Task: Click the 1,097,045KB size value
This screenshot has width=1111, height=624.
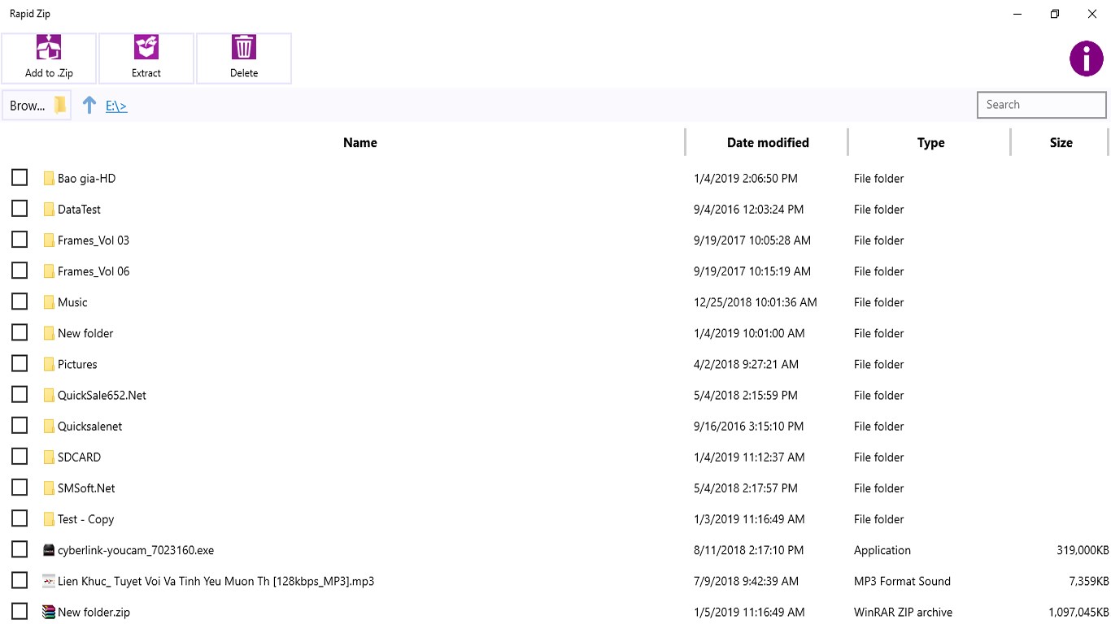Action: point(1078,612)
